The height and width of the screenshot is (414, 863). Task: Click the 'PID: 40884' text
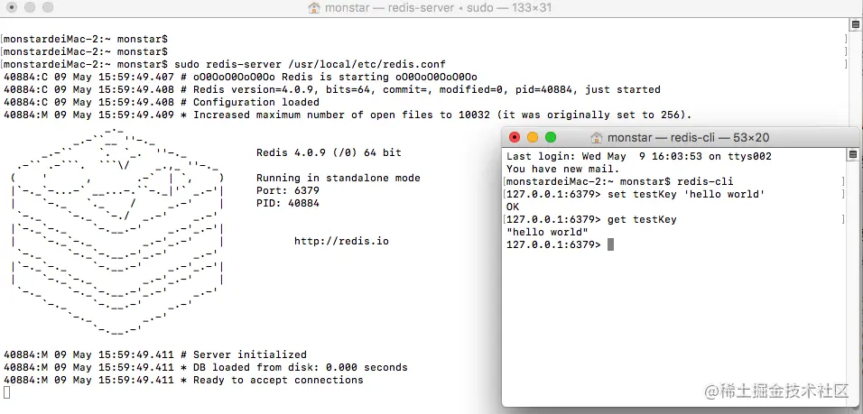[288, 204]
